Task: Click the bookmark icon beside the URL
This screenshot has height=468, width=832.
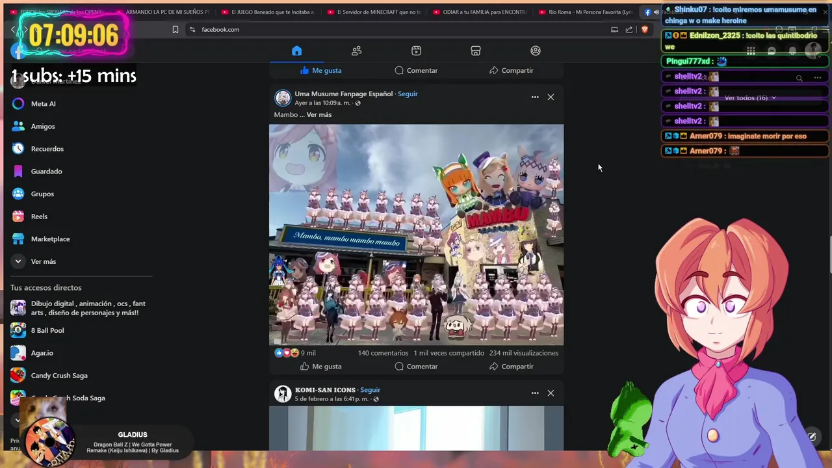Action: pos(175,29)
